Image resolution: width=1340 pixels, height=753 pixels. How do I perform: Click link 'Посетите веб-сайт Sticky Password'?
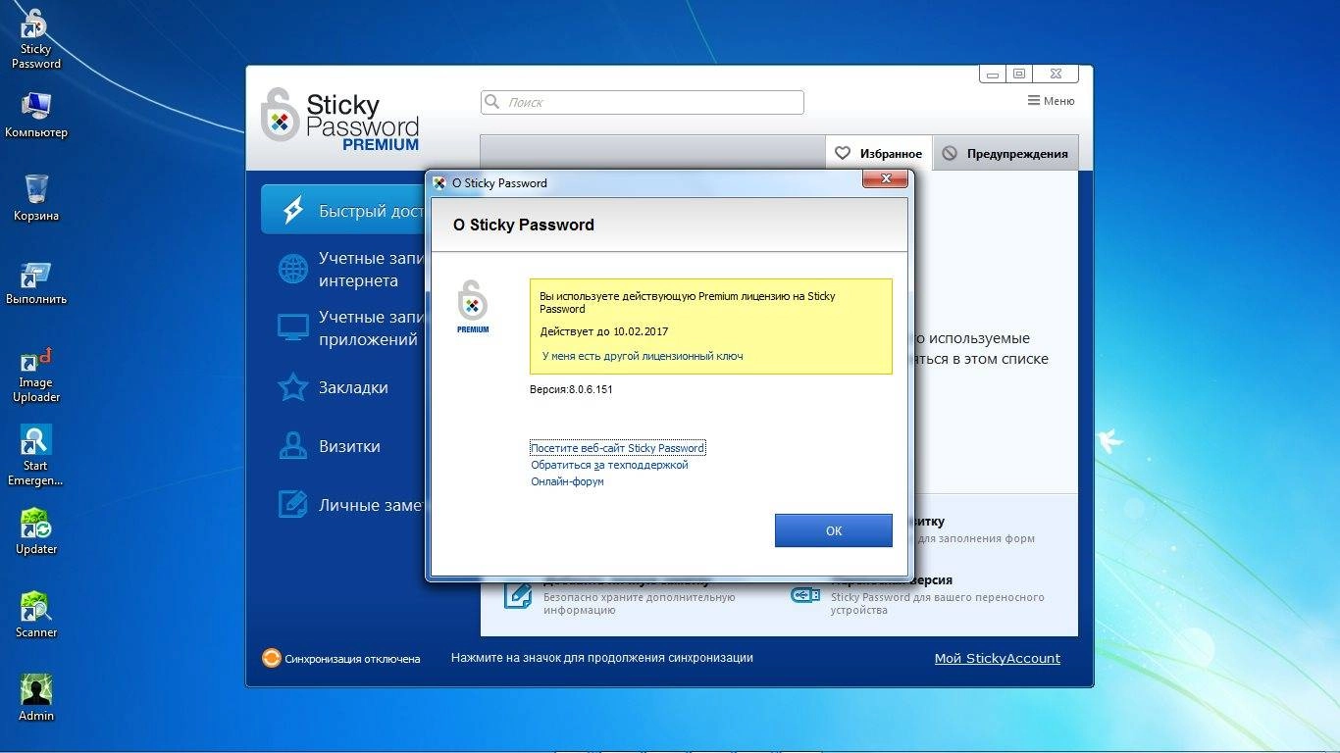pyautogui.click(x=617, y=448)
